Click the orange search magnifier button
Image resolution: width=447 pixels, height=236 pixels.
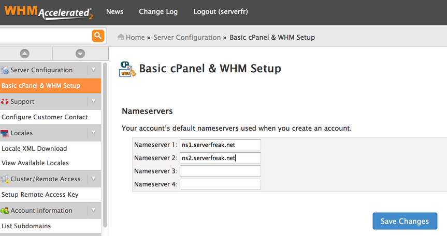(98, 36)
